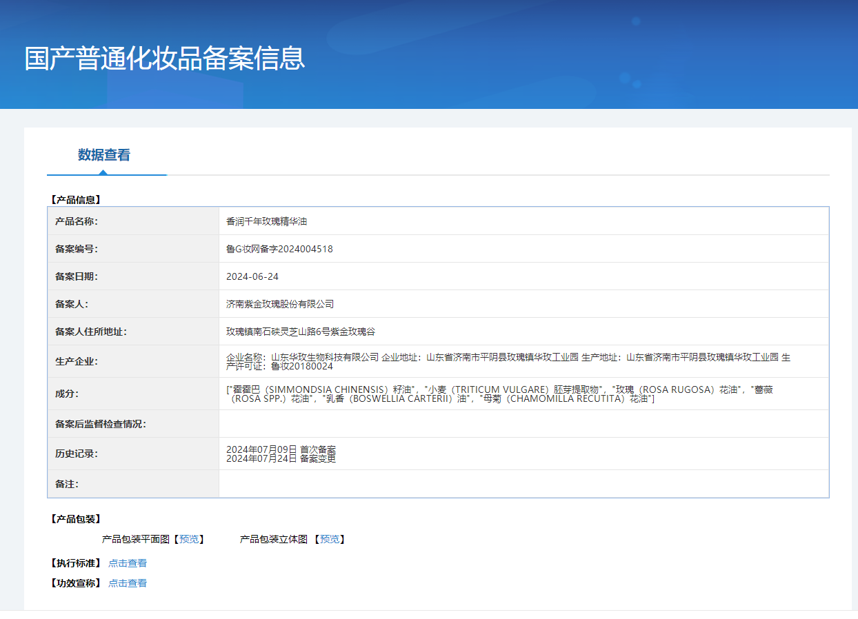The image size is (858, 619).
Task: Click the ingredient list starting with 霍霍巴
Action: point(499,394)
